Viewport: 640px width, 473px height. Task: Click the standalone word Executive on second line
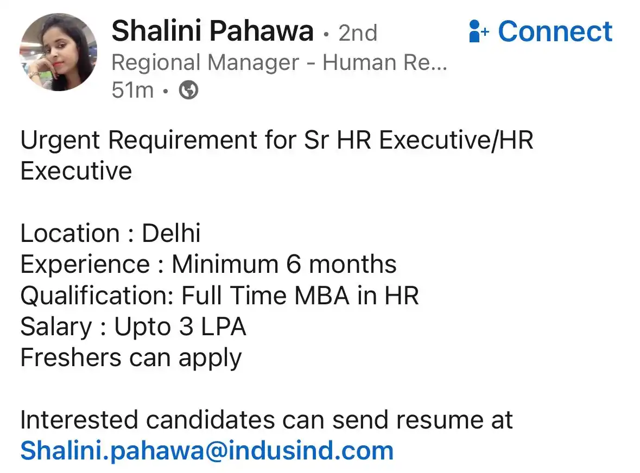click(76, 171)
